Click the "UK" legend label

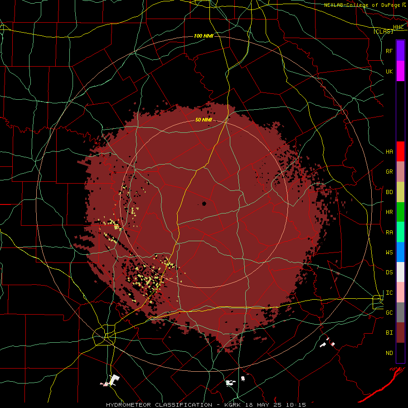[389, 71]
